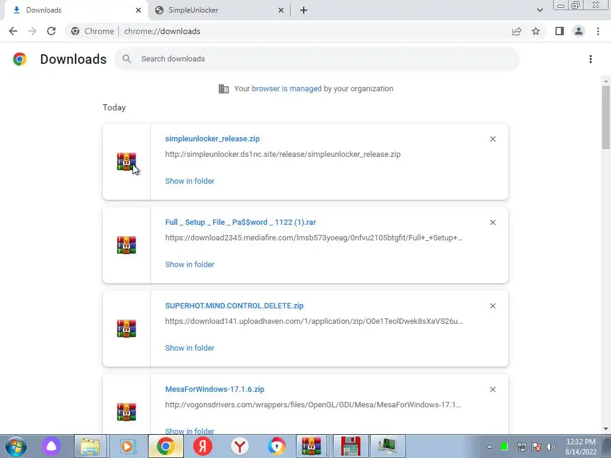Remove simpleunlocker_release.zip from the list
The image size is (611, 458).
[x=492, y=139]
